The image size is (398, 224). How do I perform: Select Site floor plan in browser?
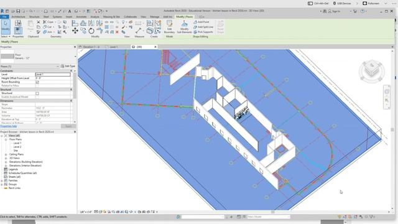coord(16,151)
